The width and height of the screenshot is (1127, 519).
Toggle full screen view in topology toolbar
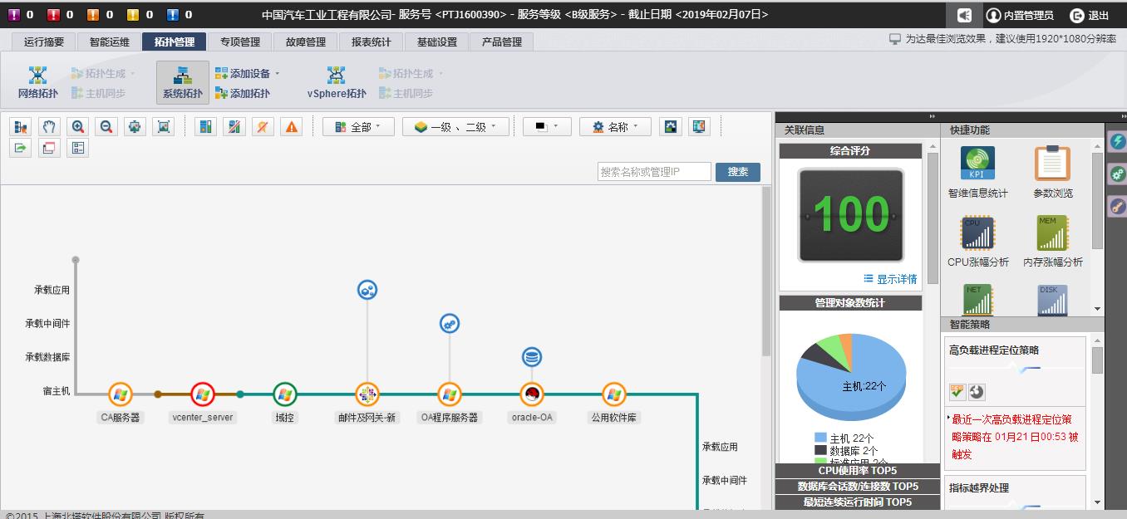135,126
